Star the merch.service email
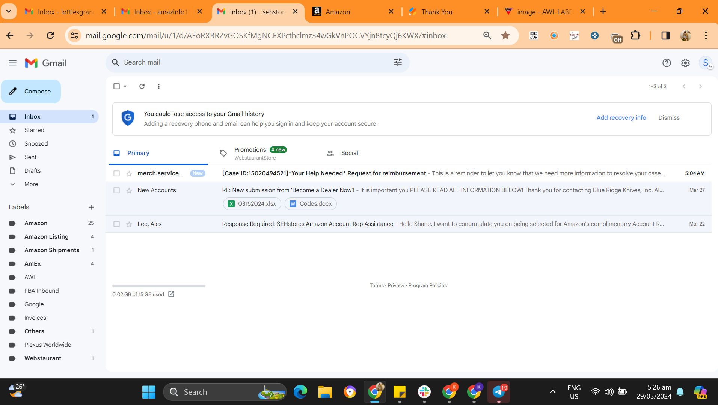Viewport: 718px width, 405px height. [129, 173]
